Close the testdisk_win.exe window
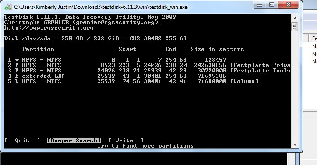The height and width of the screenshot is (165, 317). [x=288, y=4]
